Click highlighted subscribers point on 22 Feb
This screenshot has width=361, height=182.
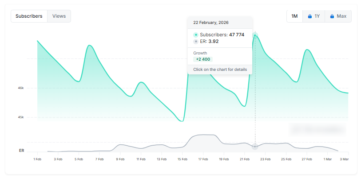(255, 35)
